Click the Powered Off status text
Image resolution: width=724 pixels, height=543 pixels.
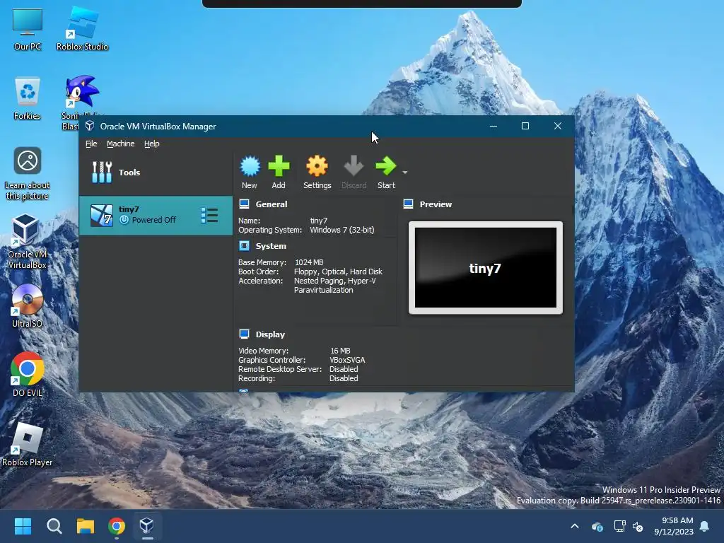(x=153, y=221)
